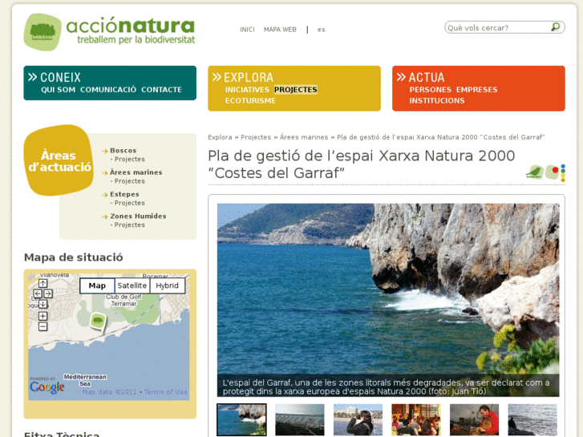
Task: Go to INICI home link
Action: (x=247, y=30)
